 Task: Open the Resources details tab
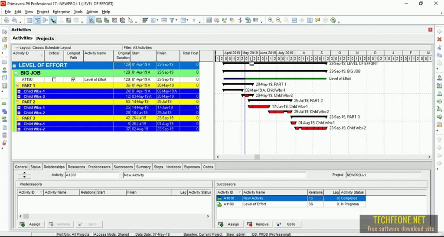(x=76, y=167)
